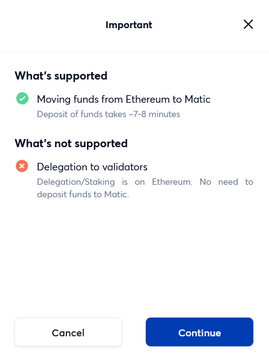
Task: Click the Delegation/Staking is on Ethereum description
Action: point(145,188)
